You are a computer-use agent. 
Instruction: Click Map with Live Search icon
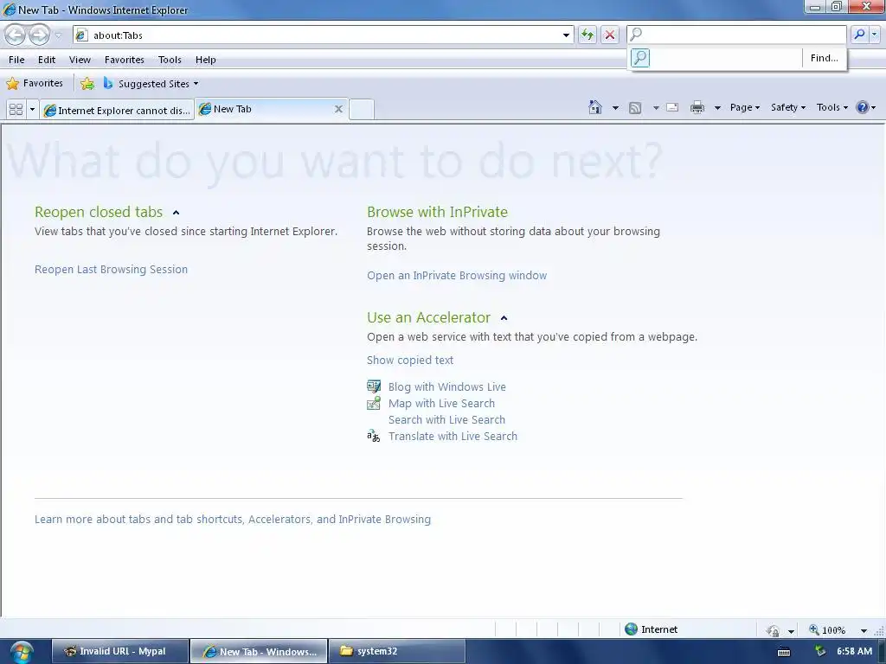point(374,403)
